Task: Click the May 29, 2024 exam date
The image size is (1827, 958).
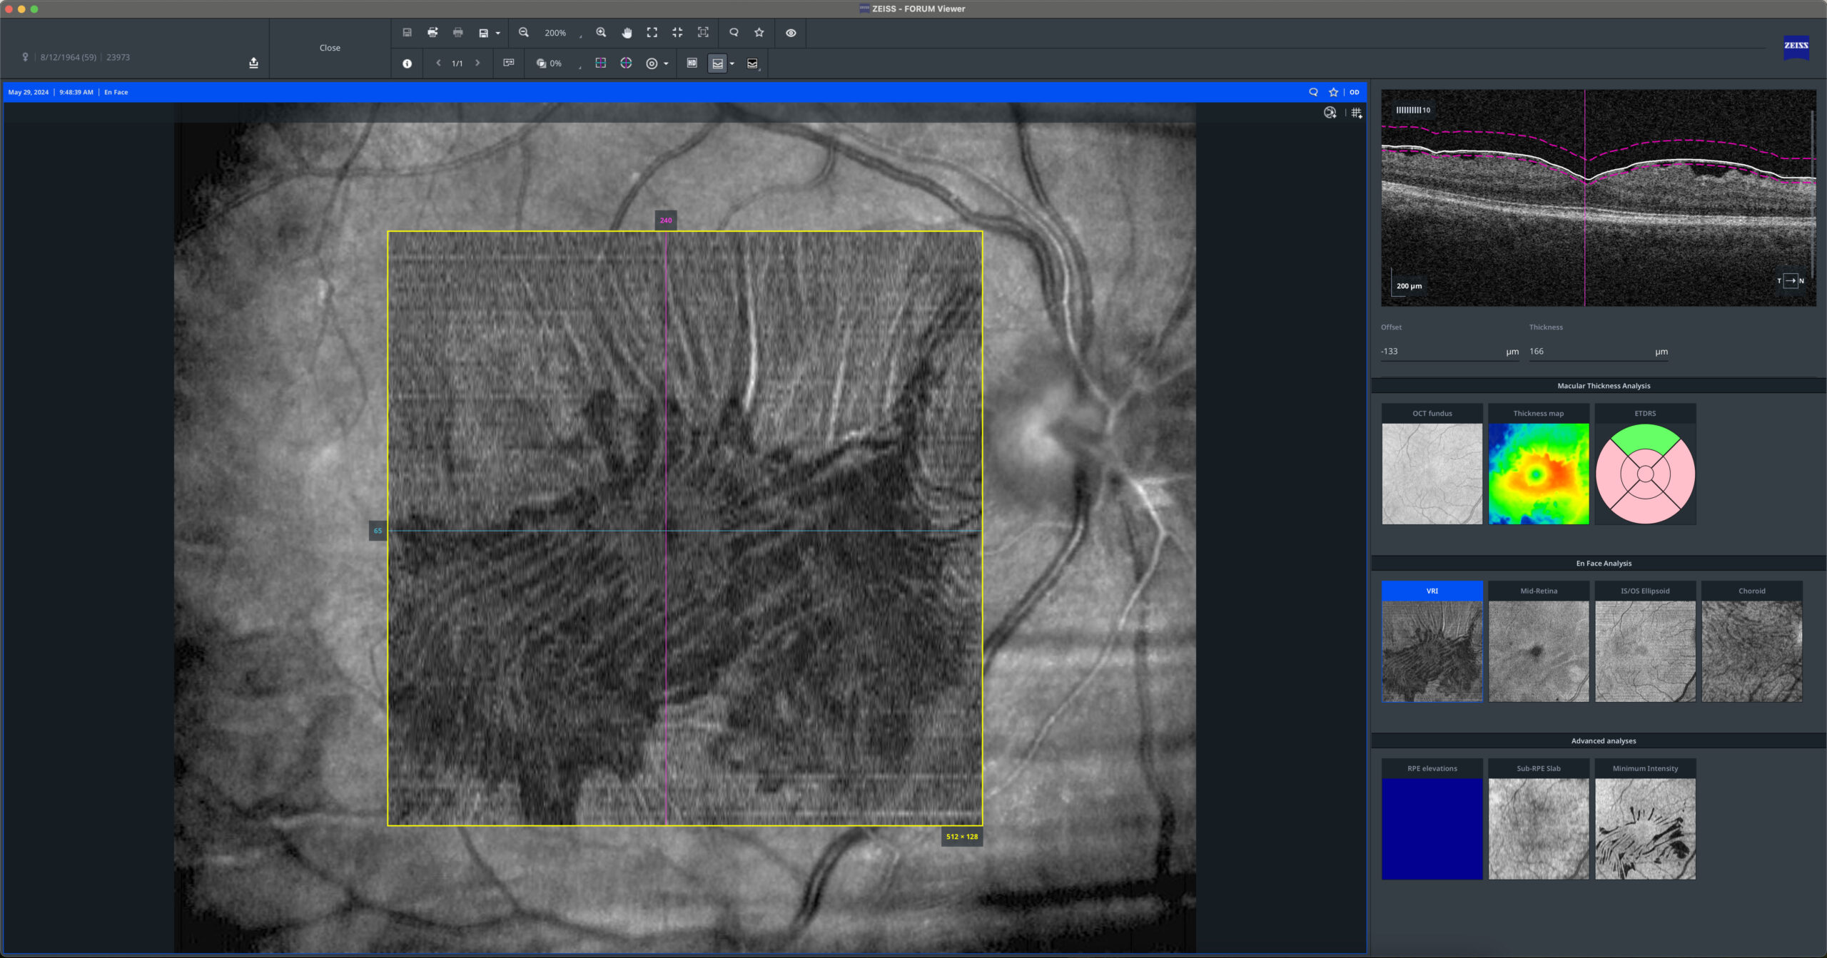Action: (x=29, y=92)
